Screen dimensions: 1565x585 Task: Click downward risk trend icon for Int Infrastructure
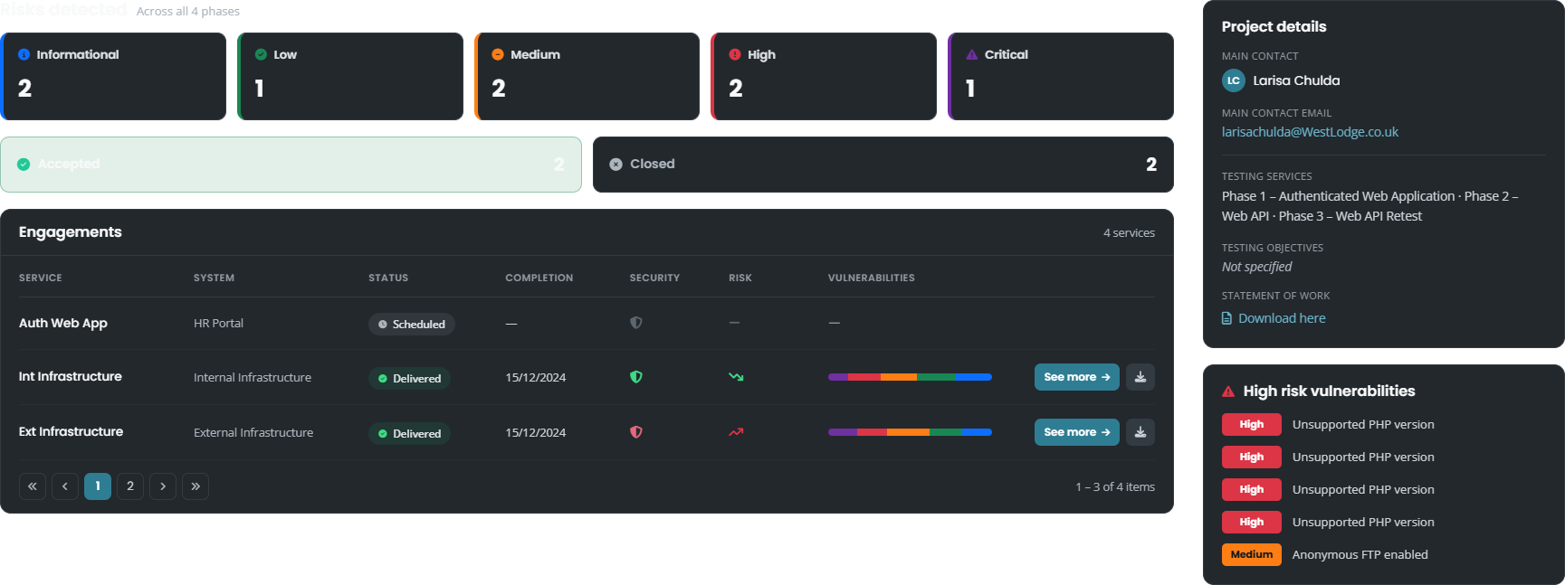736,377
